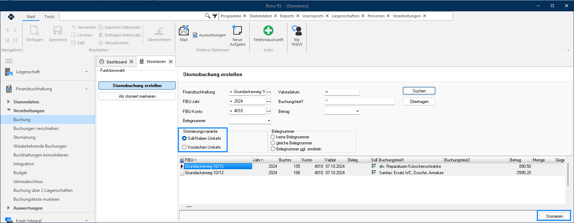Click the search magnifier icon
This screenshot has height=223, width=574.
click(x=208, y=16)
